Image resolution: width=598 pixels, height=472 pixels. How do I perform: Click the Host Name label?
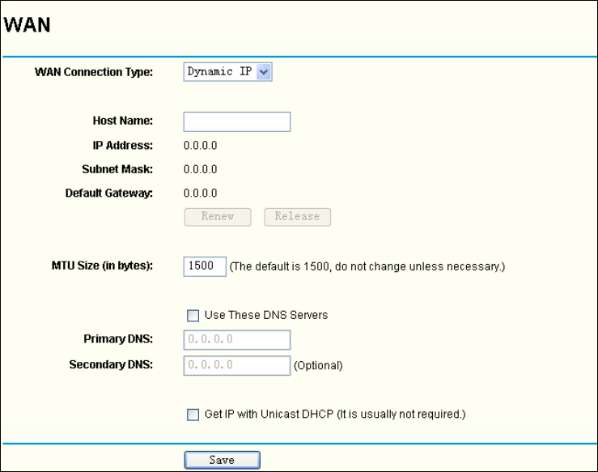123,121
